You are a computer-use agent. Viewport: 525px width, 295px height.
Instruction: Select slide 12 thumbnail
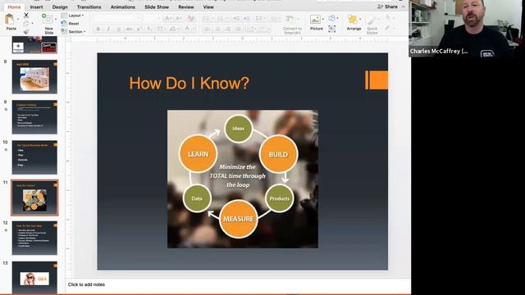click(x=34, y=238)
